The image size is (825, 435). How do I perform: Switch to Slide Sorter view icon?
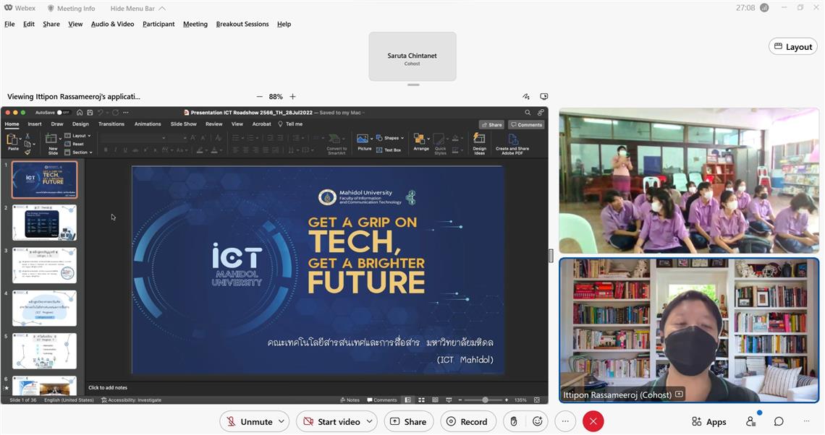421,400
